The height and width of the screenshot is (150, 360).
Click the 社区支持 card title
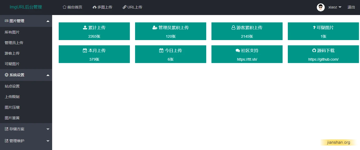click(x=250, y=50)
